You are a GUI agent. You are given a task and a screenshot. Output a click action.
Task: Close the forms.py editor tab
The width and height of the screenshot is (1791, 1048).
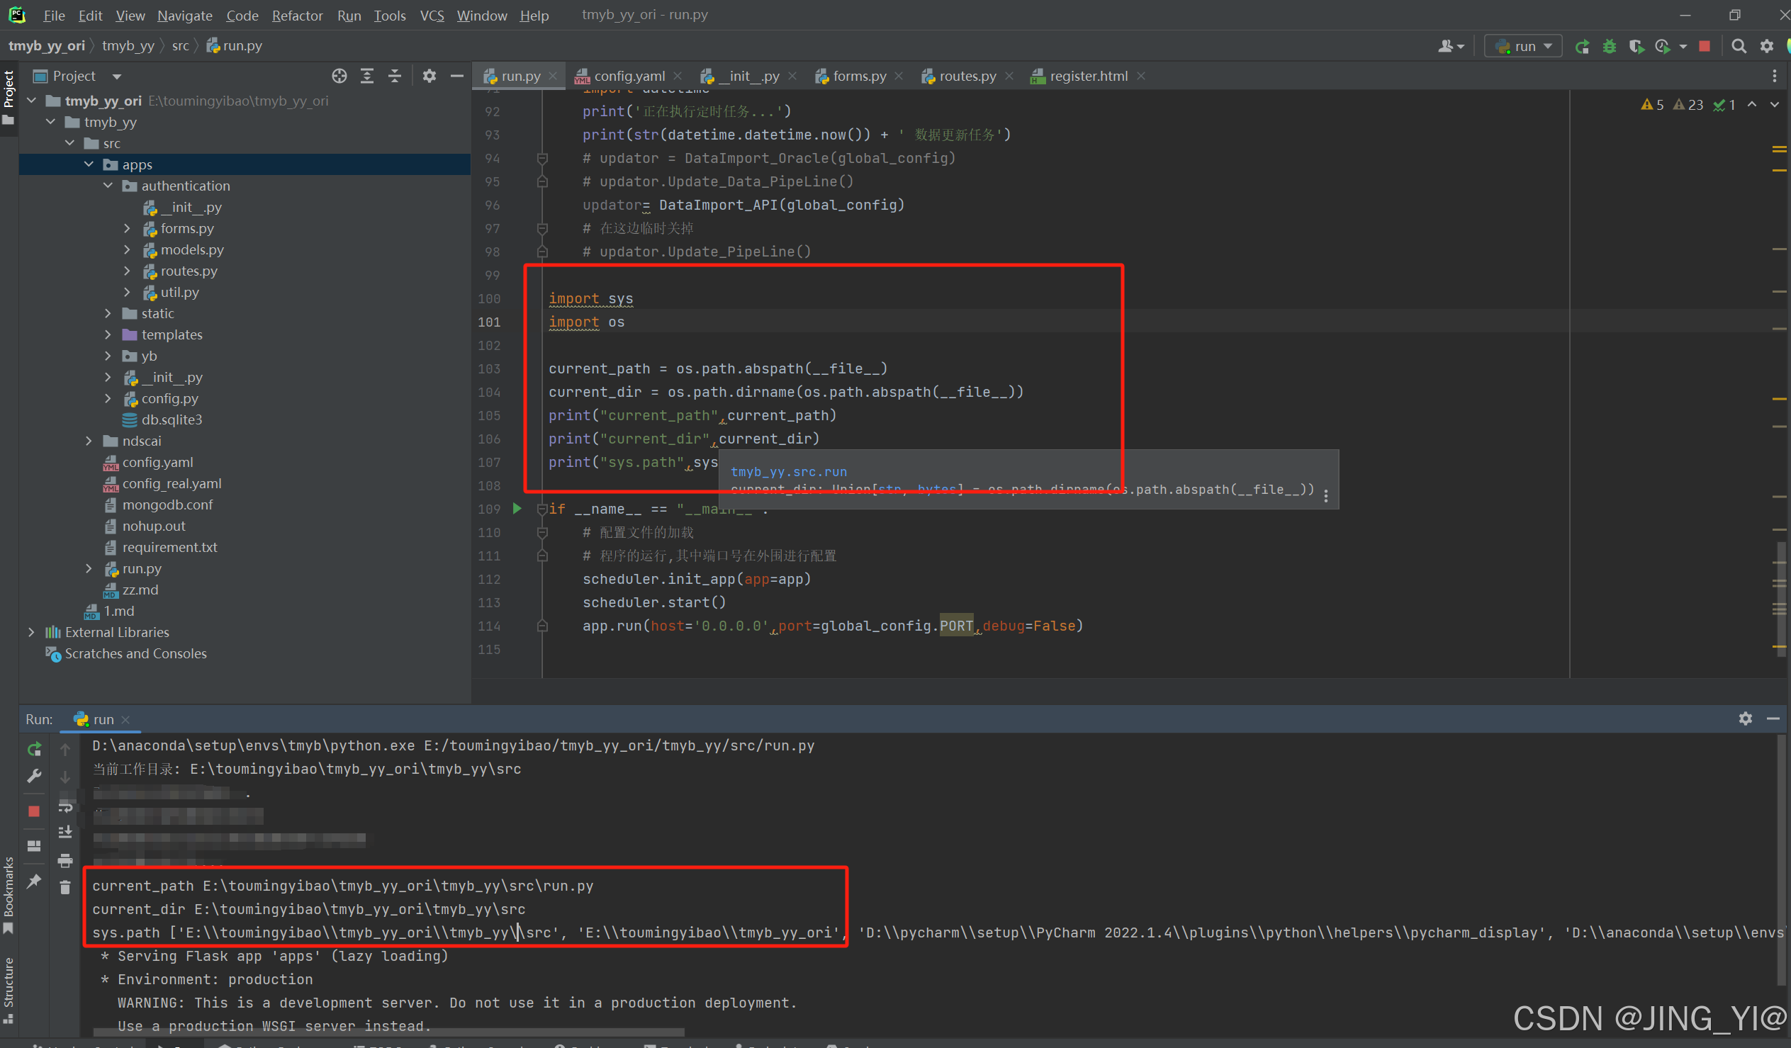(899, 76)
